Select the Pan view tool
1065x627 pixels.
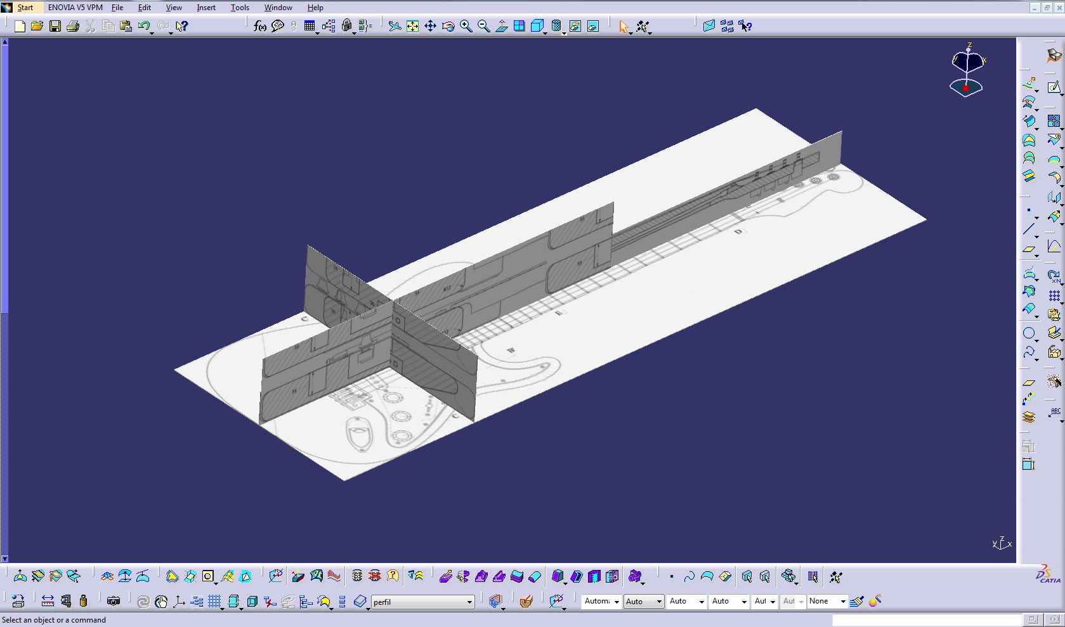(431, 26)
